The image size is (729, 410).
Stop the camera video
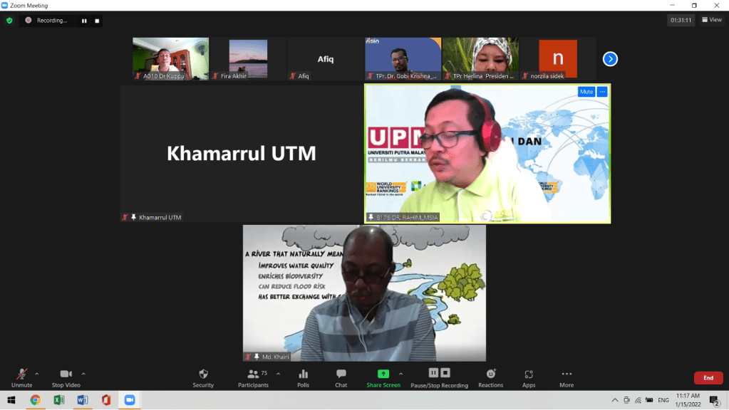[66, 377]
